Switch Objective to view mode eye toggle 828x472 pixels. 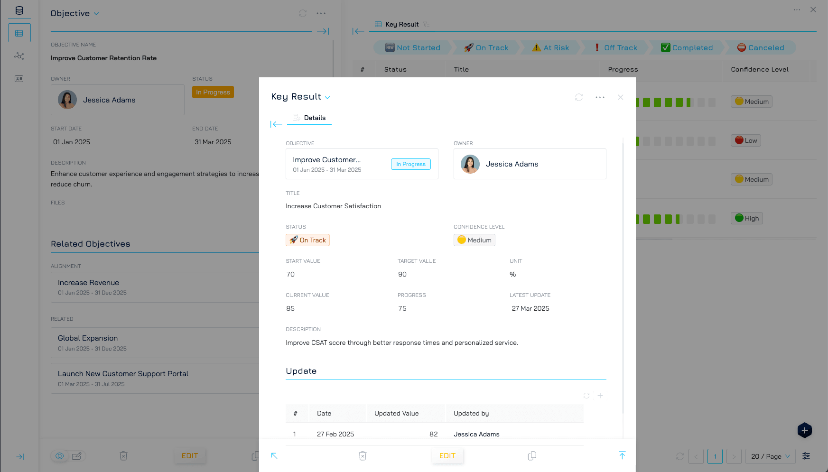pyautogui.click(x=60, y=456)
